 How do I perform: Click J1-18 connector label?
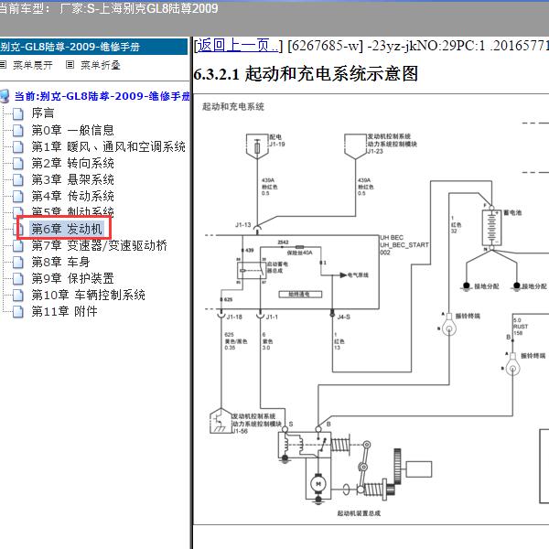tap(234, 317)
